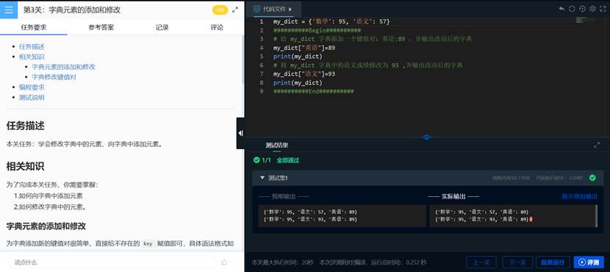Toggle fullscreen for the code editor
The image size is (610, 272).
point(603,9)
